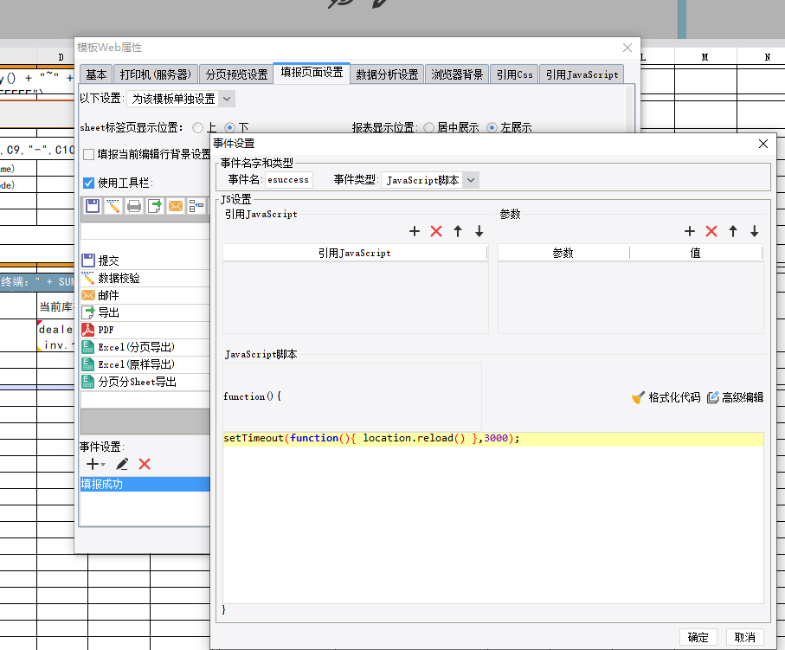This screenshot has height=650, width=785.
Task: Click the 格式化代码 button
Action: pyautogui.click(x=666, y=397)
